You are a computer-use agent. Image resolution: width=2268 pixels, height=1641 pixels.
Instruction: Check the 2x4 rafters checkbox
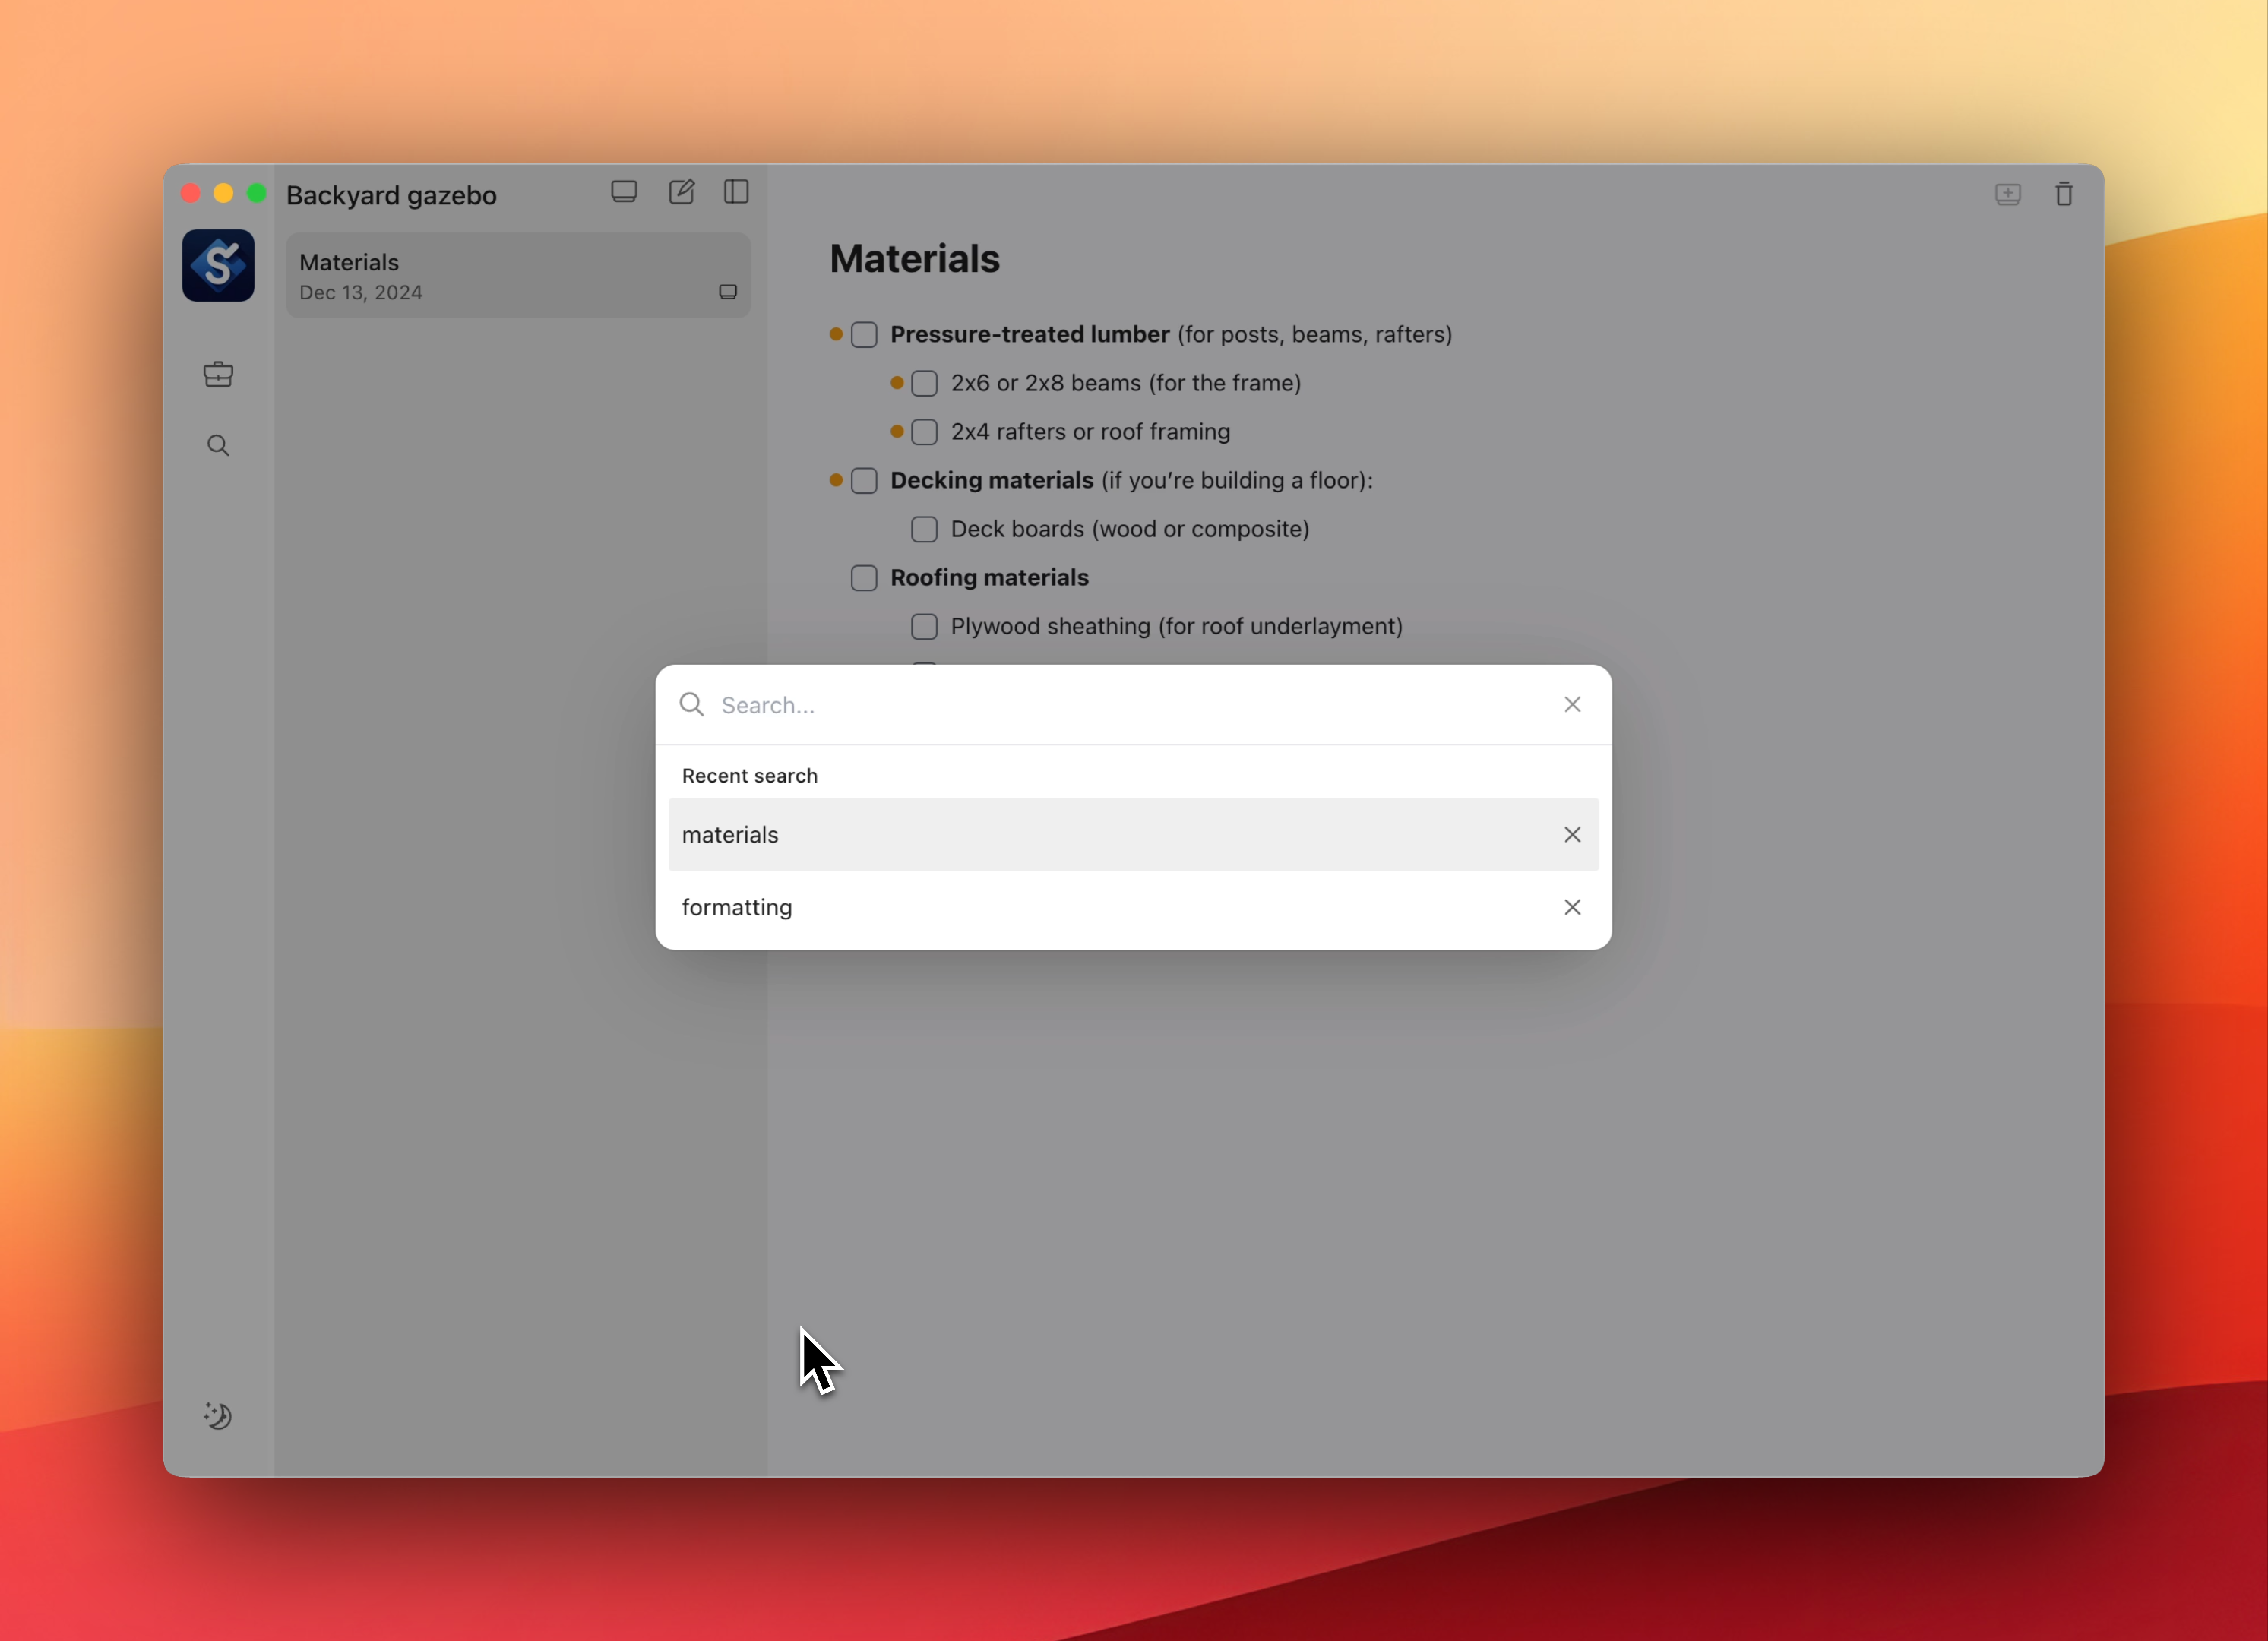pyautogui.click(x=924, y=432)
